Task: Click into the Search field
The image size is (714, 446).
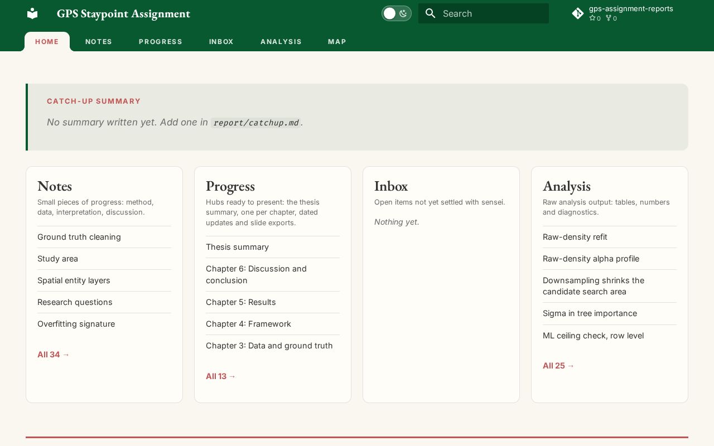Action: pos(484,13)
